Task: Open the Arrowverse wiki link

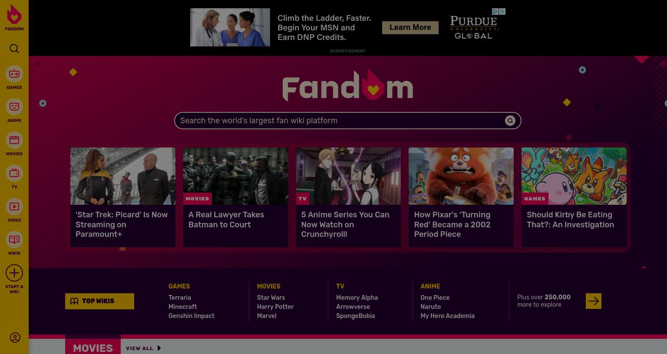Action: click(x=353, y=307)
